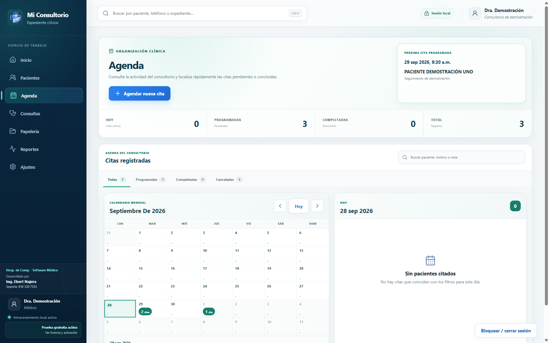Click the magnifier icon in the top search bar
Viewport: 549px width, 343px height.
pos(106,13)
